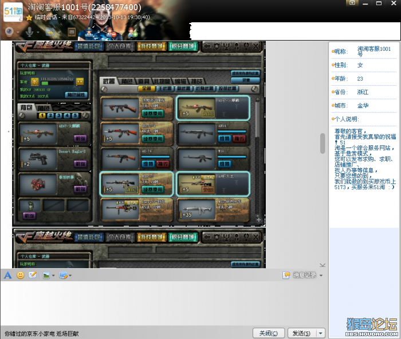Select the 副武器 weapon filter
Image resolution: width=401 pixels, height=339 pixels.
(x=184, y=89)
